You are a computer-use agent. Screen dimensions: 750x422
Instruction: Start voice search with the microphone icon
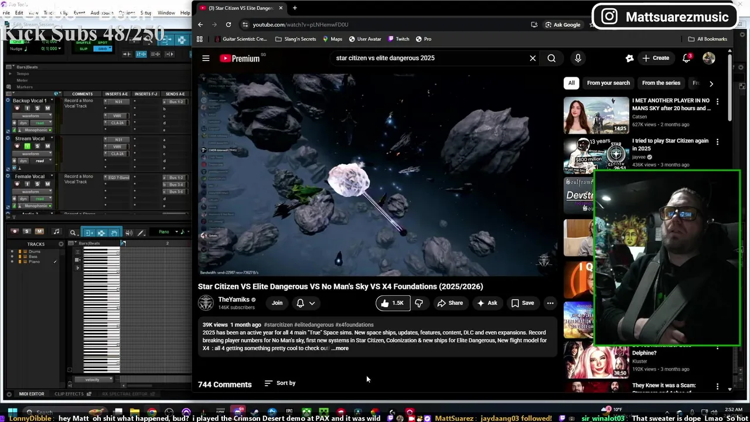point(578,58)
